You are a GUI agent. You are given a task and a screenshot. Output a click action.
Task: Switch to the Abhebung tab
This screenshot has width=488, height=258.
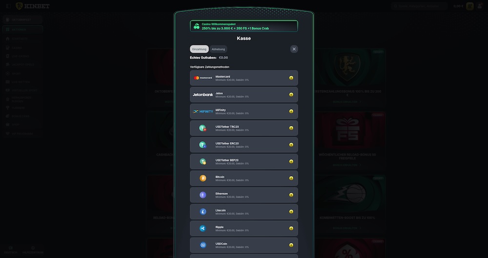click(218, 49)
